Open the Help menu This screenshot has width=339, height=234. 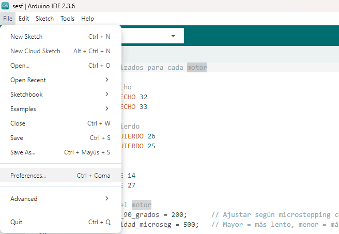coord(87,18)
